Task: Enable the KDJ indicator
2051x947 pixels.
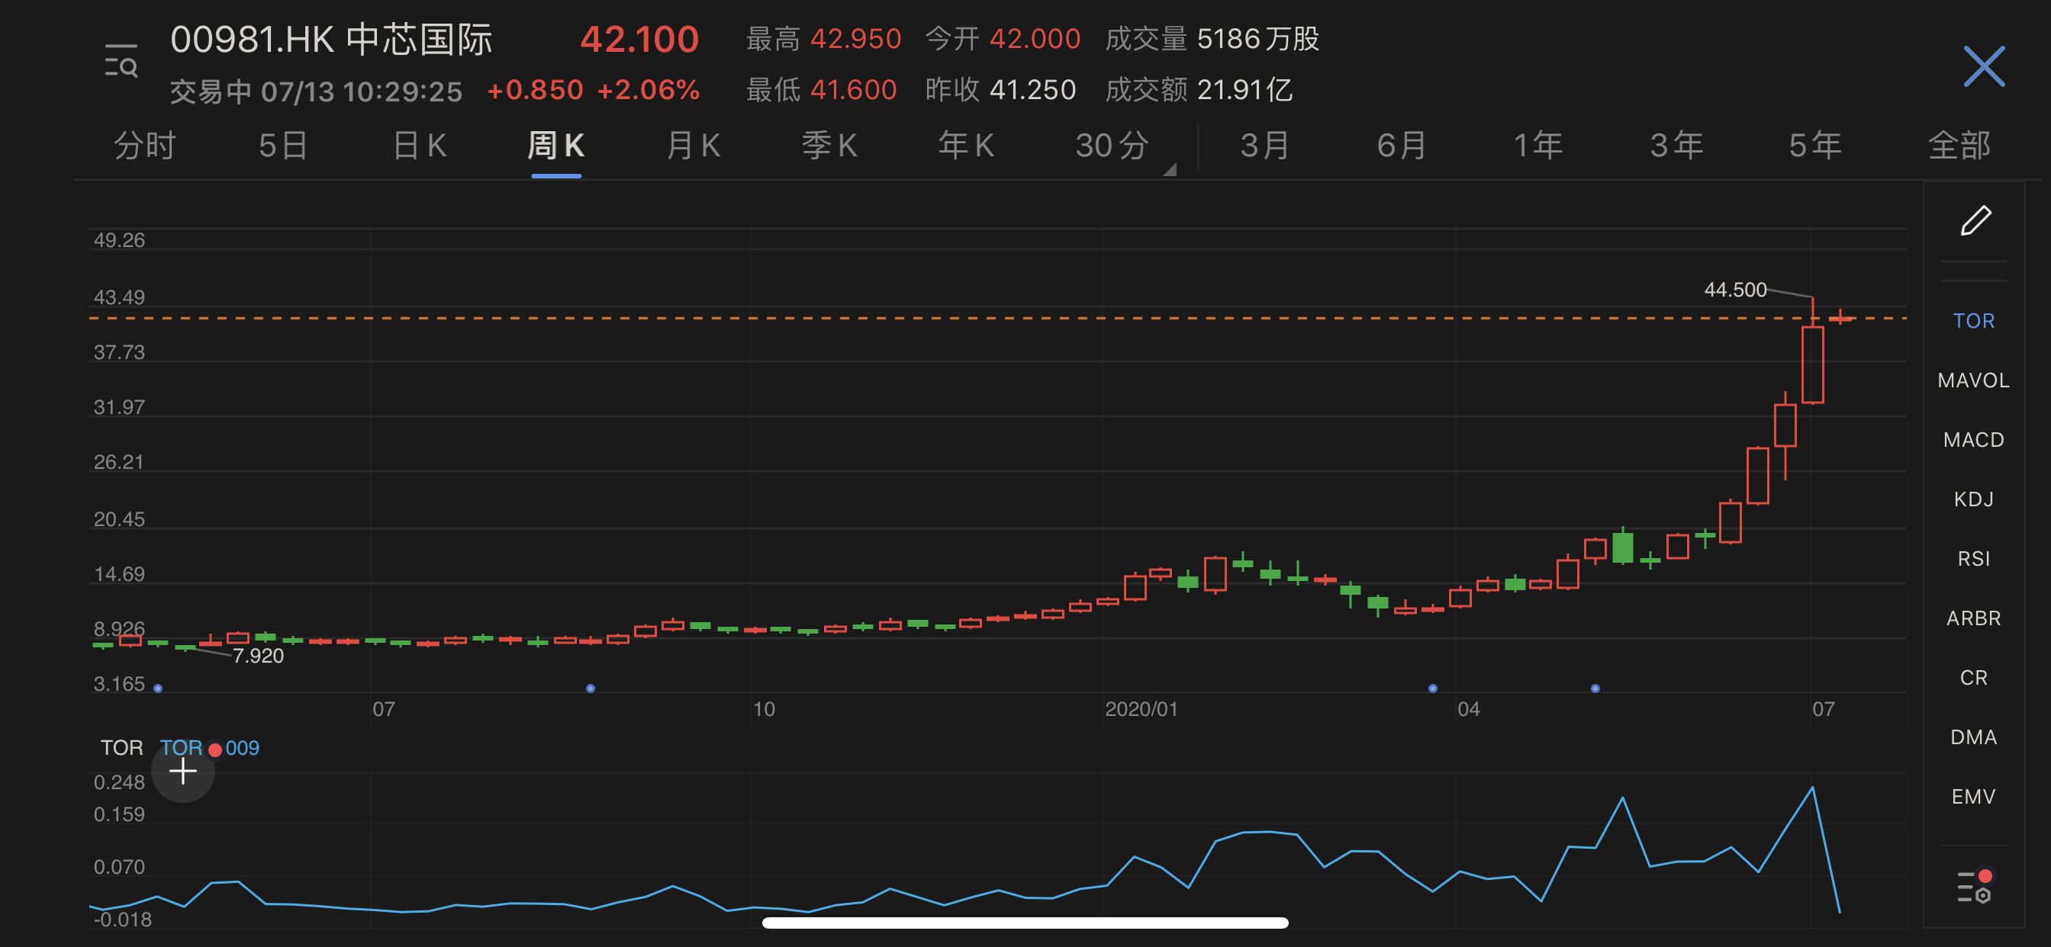Action: [x=1973, y=499]
